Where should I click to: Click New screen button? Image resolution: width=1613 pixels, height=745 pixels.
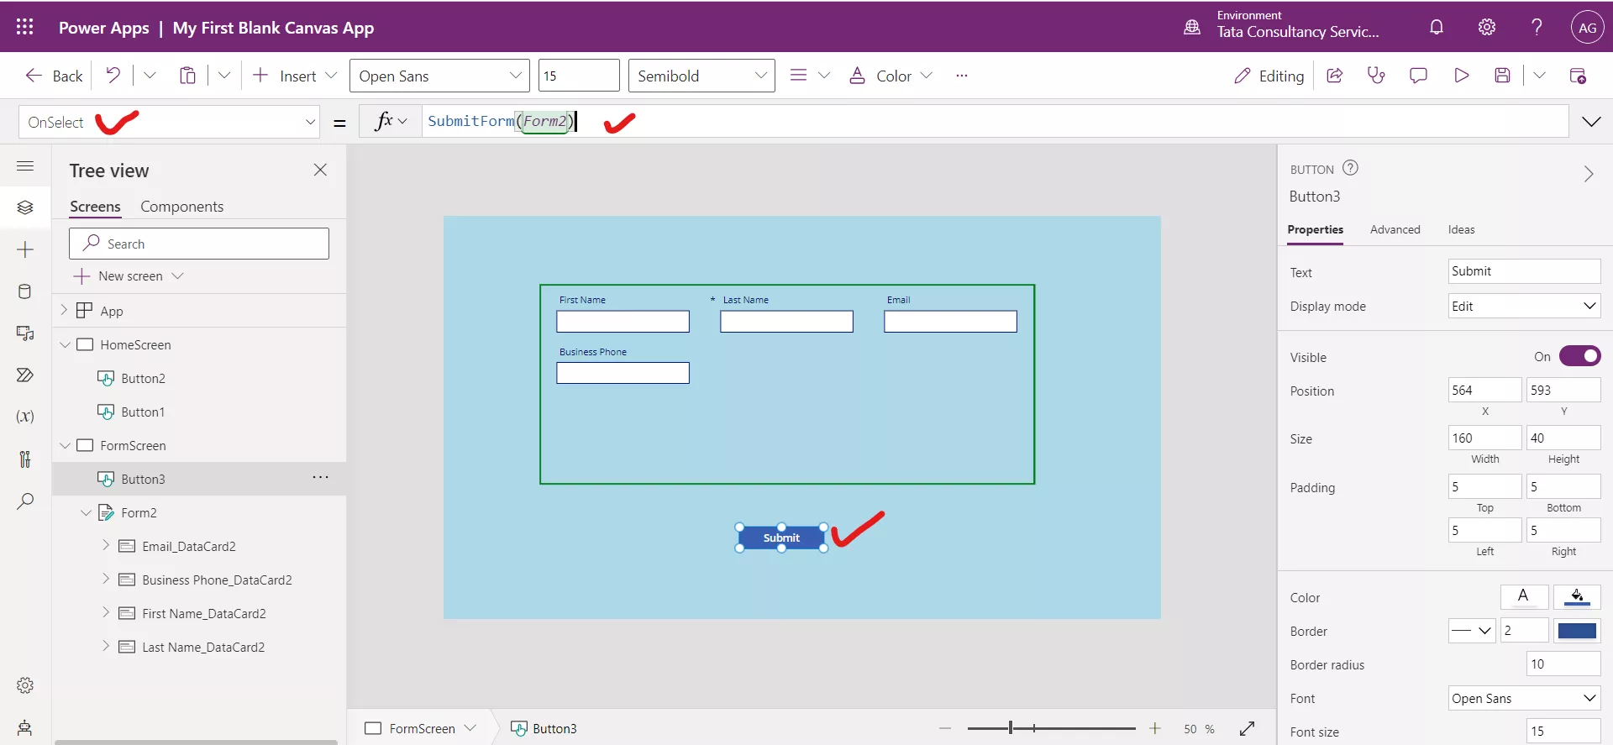coord(129,275)
